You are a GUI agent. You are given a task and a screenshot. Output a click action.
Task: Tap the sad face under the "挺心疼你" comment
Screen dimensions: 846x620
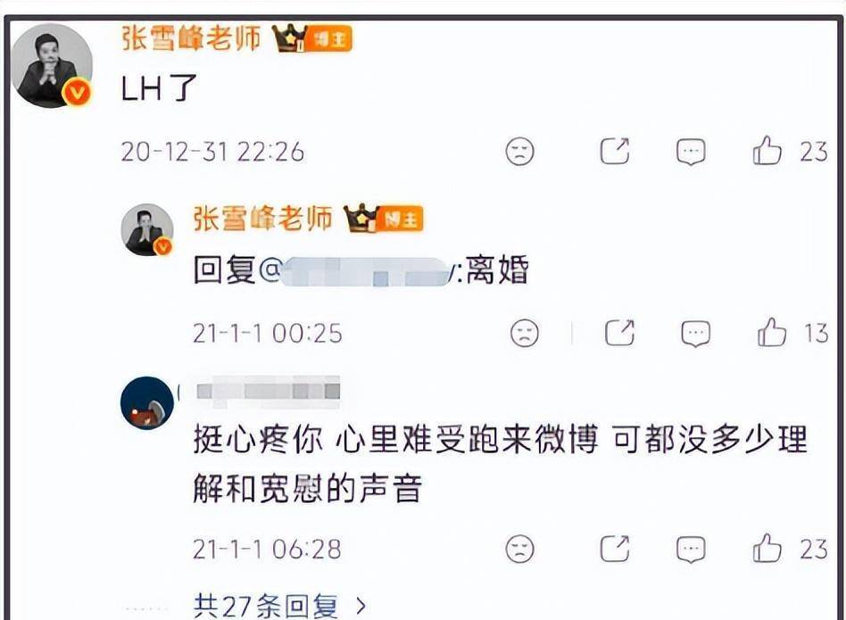pyautogui.click(x=519, y=549)
